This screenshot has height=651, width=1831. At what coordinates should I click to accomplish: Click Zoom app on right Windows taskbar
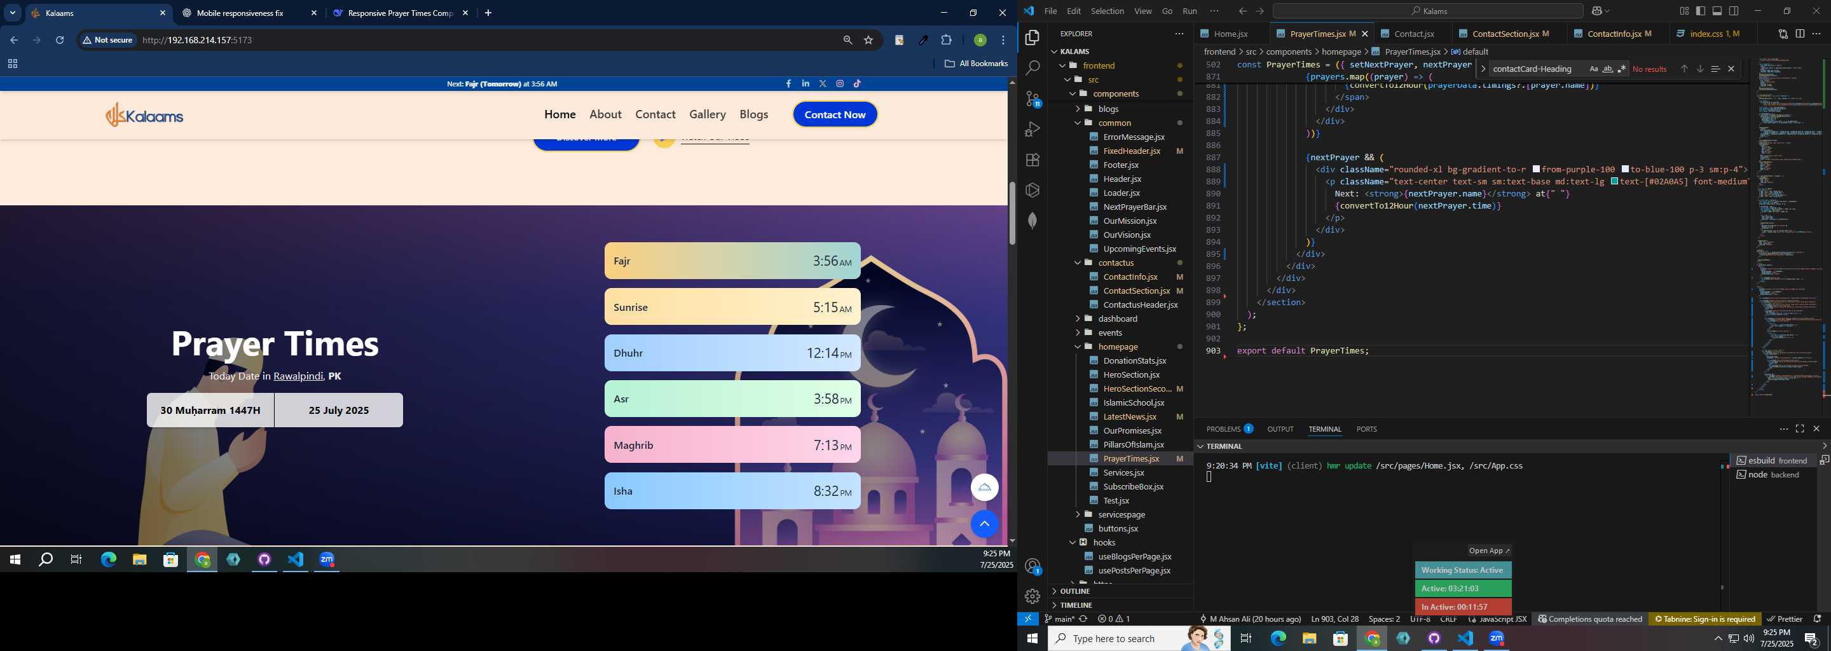tap(1497, 639)
